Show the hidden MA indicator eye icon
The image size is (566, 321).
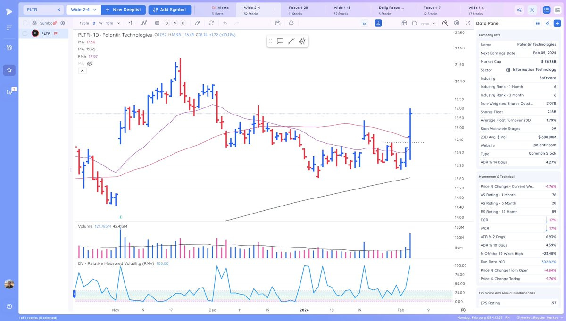[89, 63]
